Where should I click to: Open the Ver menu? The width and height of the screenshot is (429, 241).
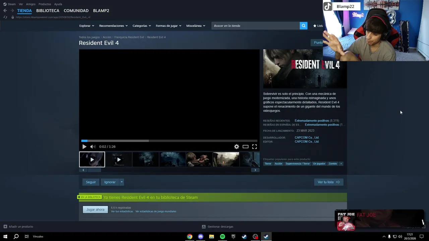pos(21,4)
